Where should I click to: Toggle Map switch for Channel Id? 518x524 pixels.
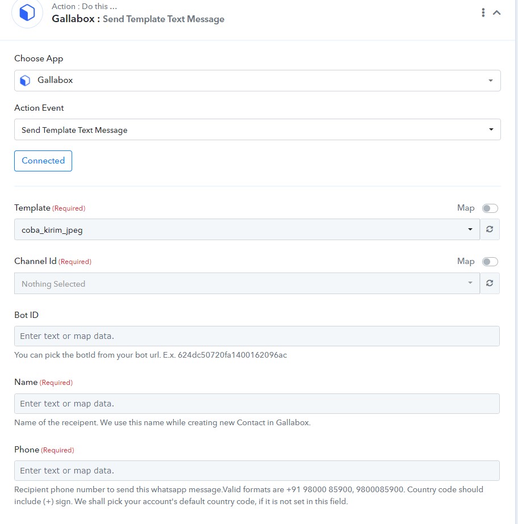coord(490,262)
